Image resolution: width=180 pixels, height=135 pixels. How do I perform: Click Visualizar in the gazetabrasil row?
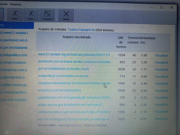click(161, 98)
